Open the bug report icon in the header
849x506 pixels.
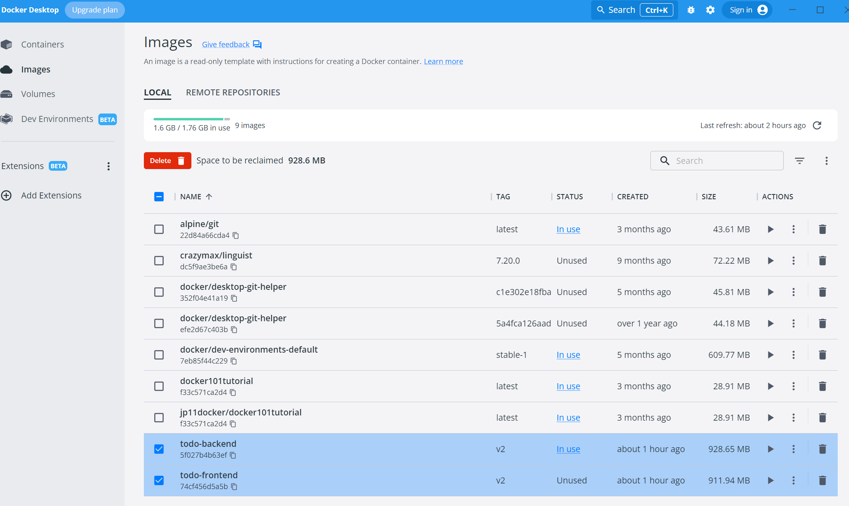[691, 10]
